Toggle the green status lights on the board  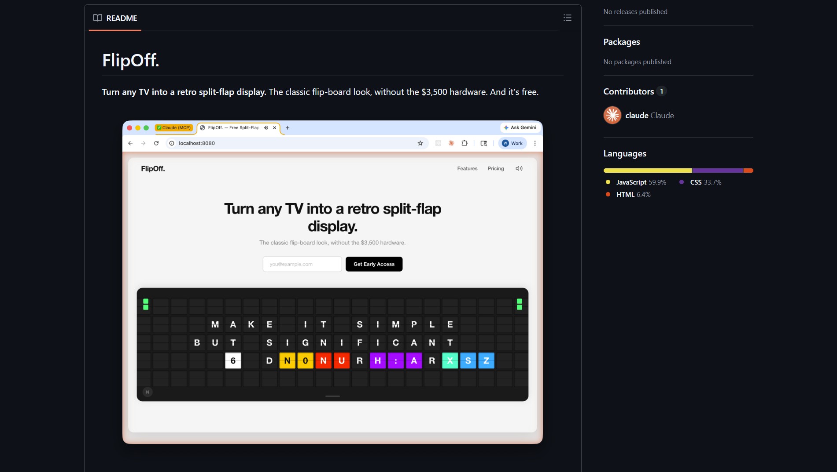tap(146, 304)
